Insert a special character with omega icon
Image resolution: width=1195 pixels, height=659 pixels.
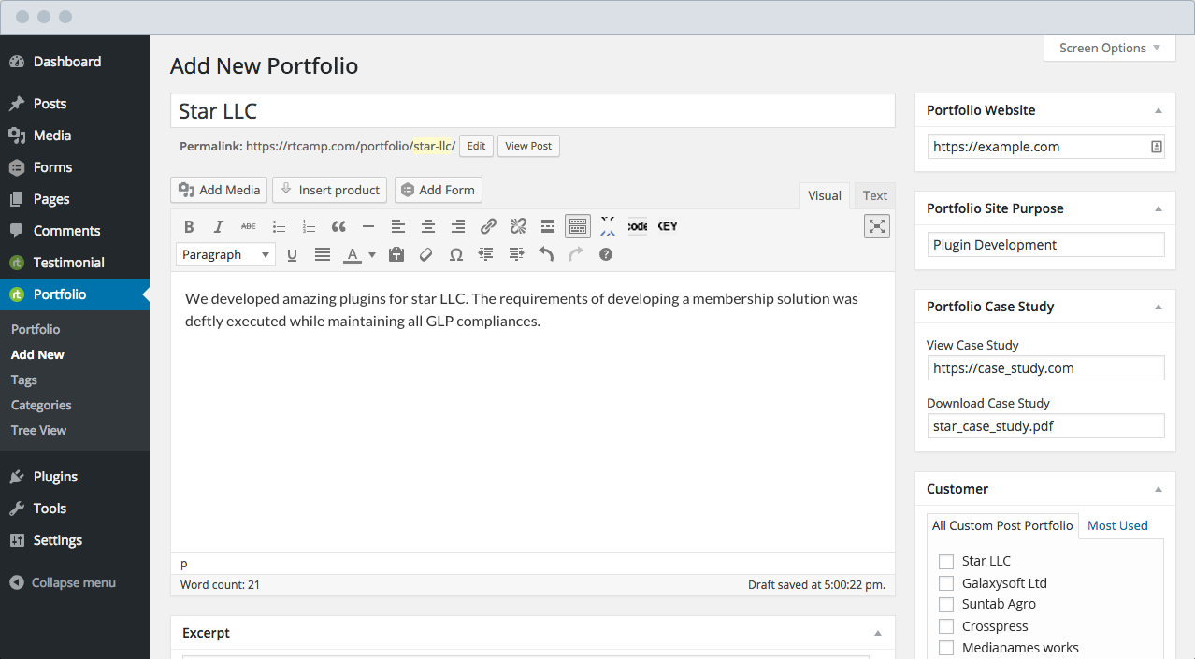456,254
